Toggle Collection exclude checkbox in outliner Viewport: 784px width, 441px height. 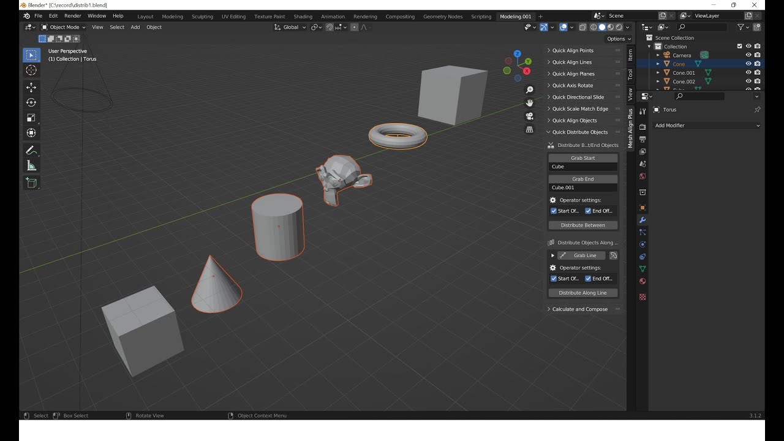point(739,47)
